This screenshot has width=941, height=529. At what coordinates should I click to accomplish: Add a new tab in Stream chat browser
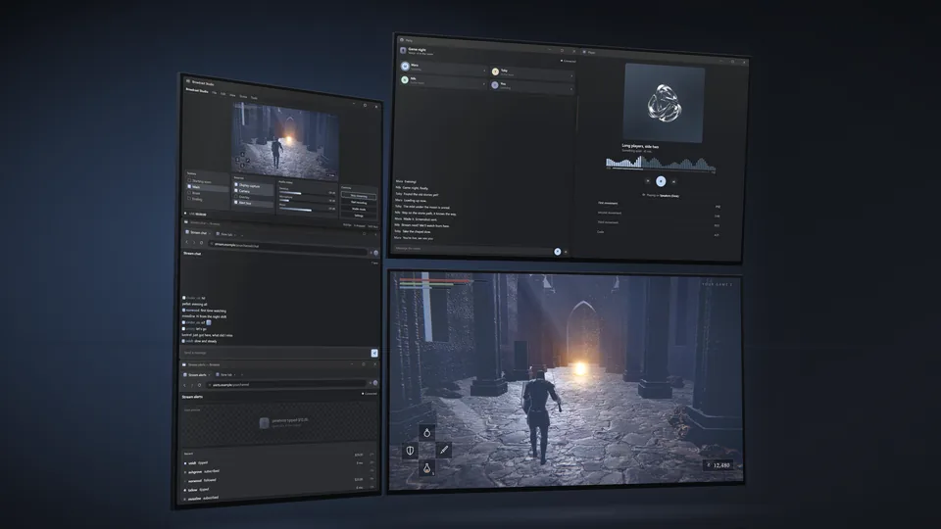coord(242,235)
